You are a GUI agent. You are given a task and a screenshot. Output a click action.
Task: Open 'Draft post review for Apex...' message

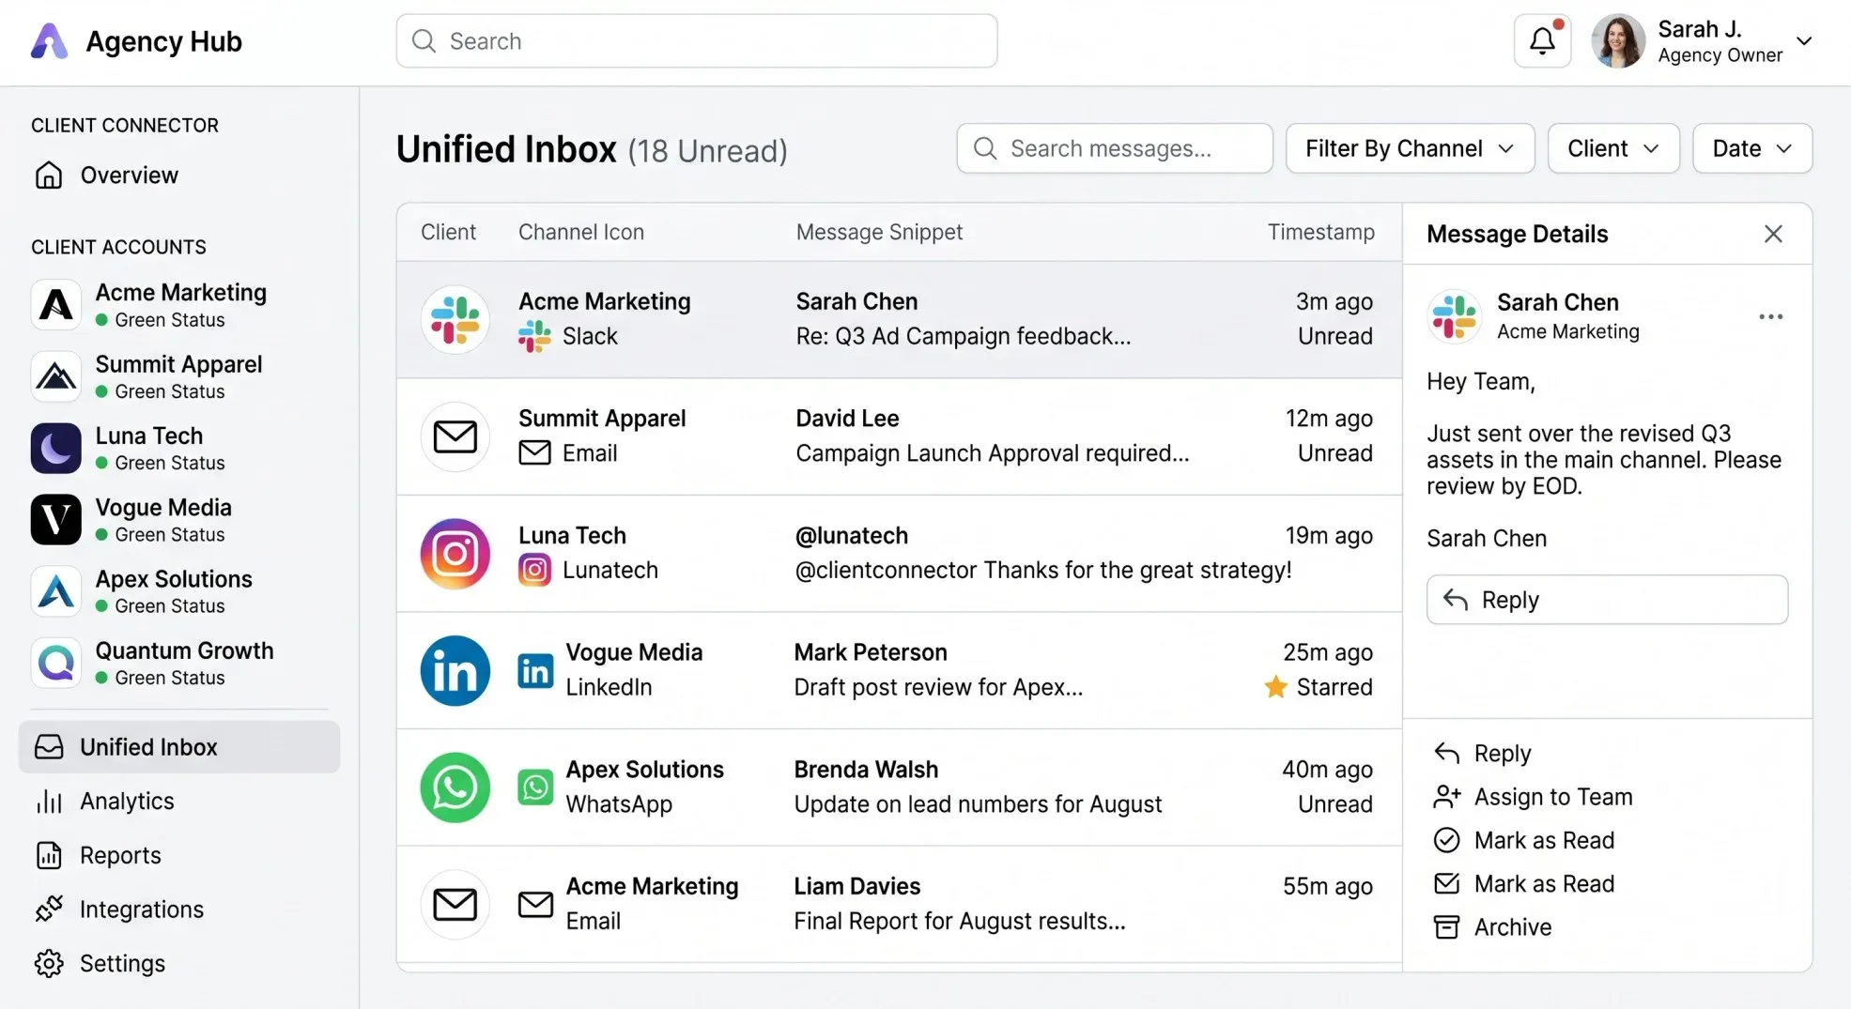click(899, 671)
